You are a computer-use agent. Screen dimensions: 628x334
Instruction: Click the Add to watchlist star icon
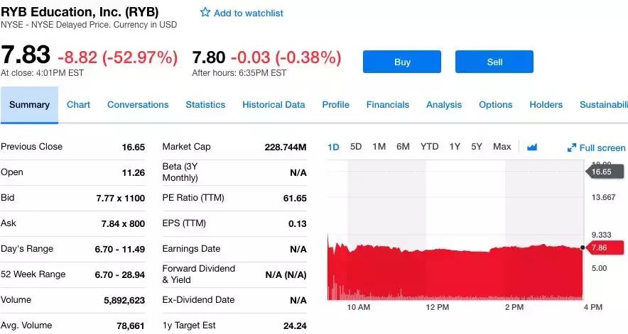(x=205, y=13)
